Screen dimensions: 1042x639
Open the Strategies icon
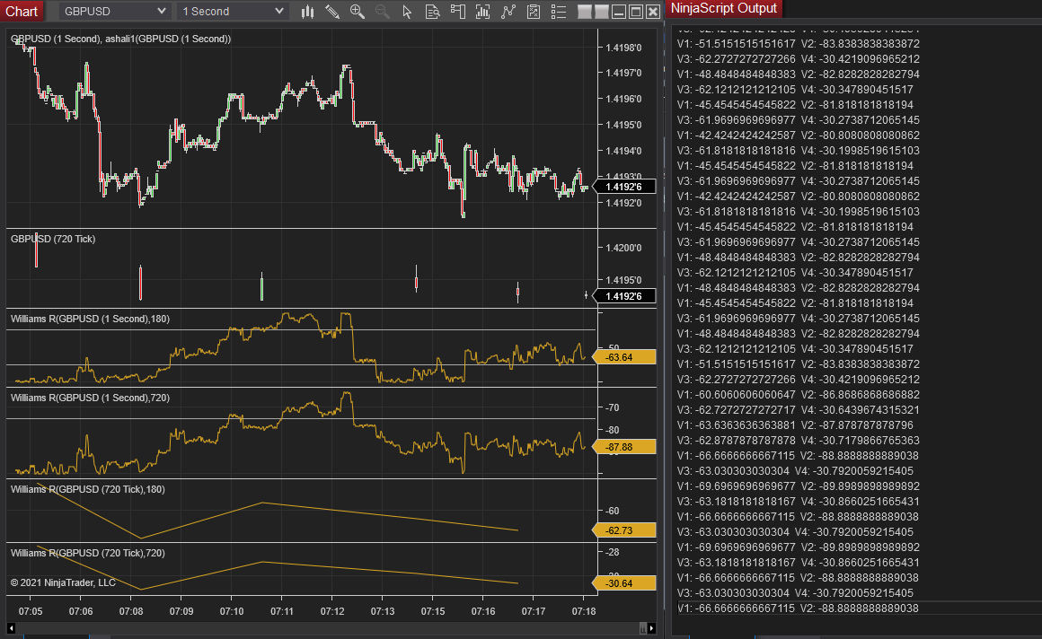coord(534,12)
